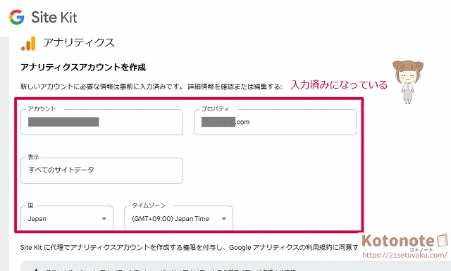Click the Site Kit title text

click(54, 17)
